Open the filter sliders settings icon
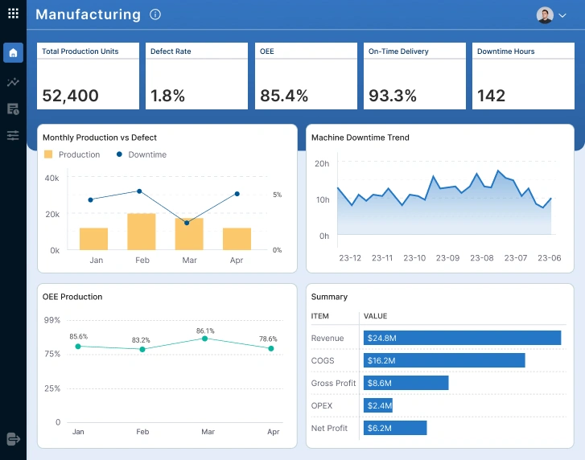The height and width of the screenshot is (460, 585). pos(13,135)
